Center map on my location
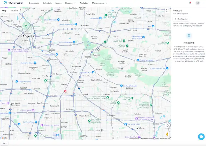 coord(167,126)
